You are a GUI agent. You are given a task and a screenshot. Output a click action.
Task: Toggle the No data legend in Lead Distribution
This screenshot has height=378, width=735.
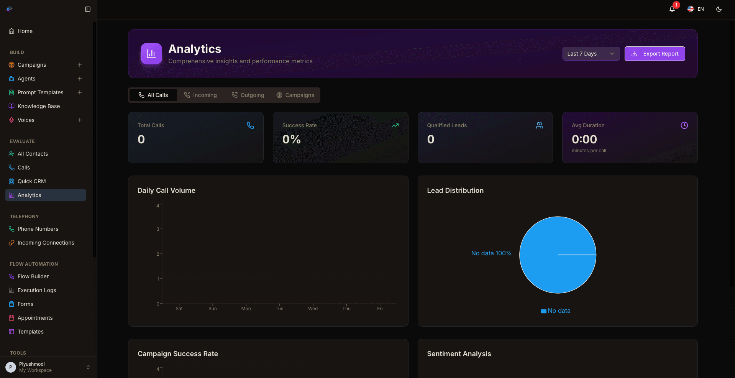556,311
